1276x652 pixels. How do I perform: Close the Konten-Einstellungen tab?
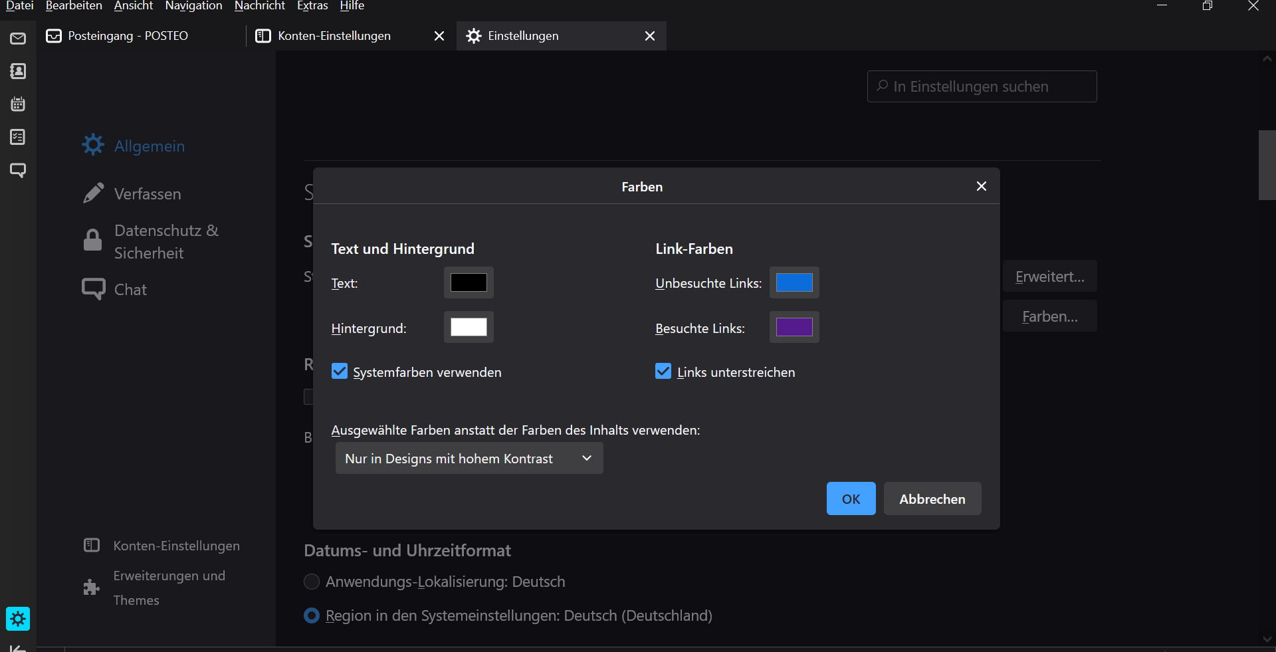439,36
